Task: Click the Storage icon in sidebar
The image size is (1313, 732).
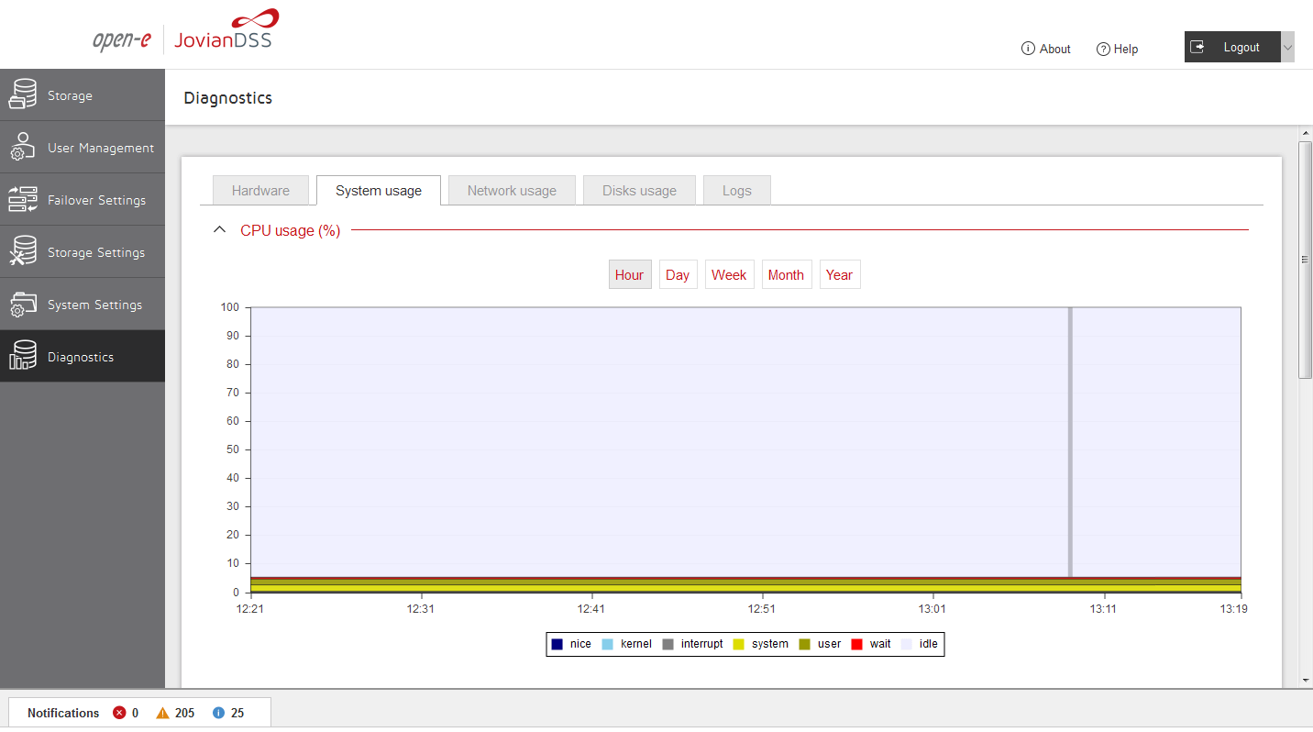Action: (x=23, y=95)
